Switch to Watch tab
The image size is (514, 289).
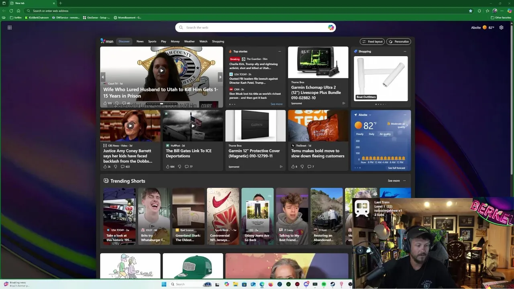[204, 41]
